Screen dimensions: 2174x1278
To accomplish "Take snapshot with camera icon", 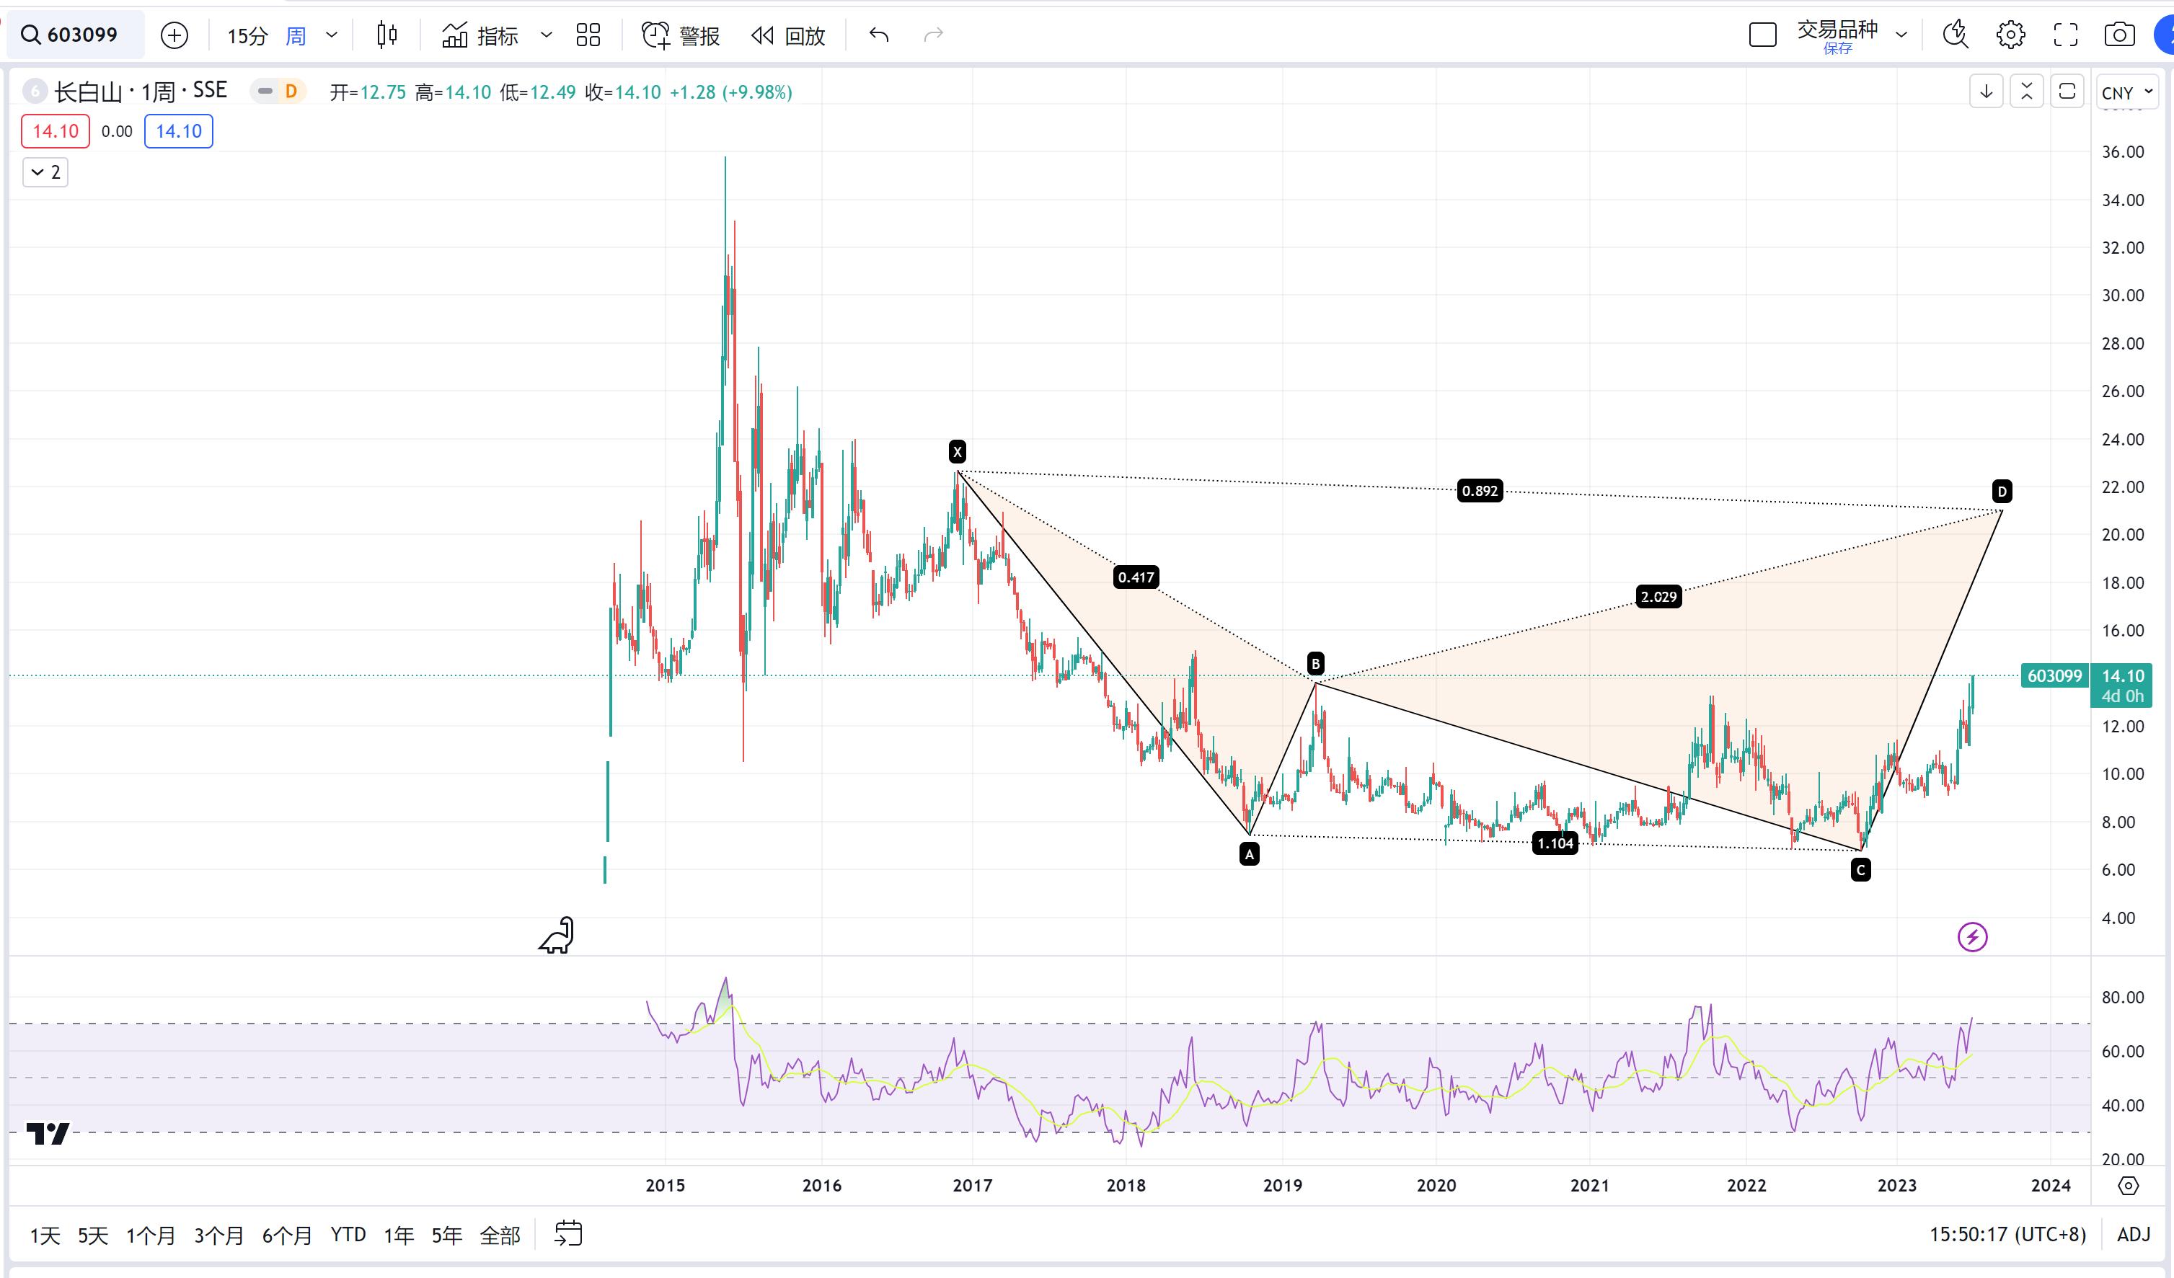I will [2120, 35].
